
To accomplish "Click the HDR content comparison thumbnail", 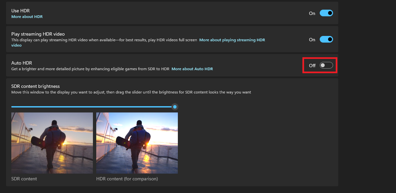I will click(x=137, y=143).
